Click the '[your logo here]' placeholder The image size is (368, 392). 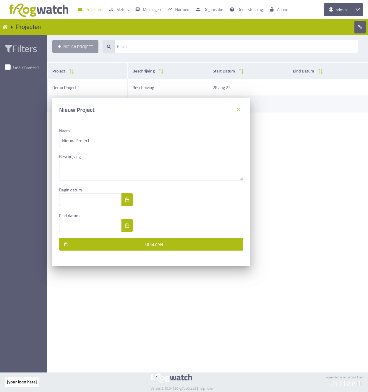point(22,382)
